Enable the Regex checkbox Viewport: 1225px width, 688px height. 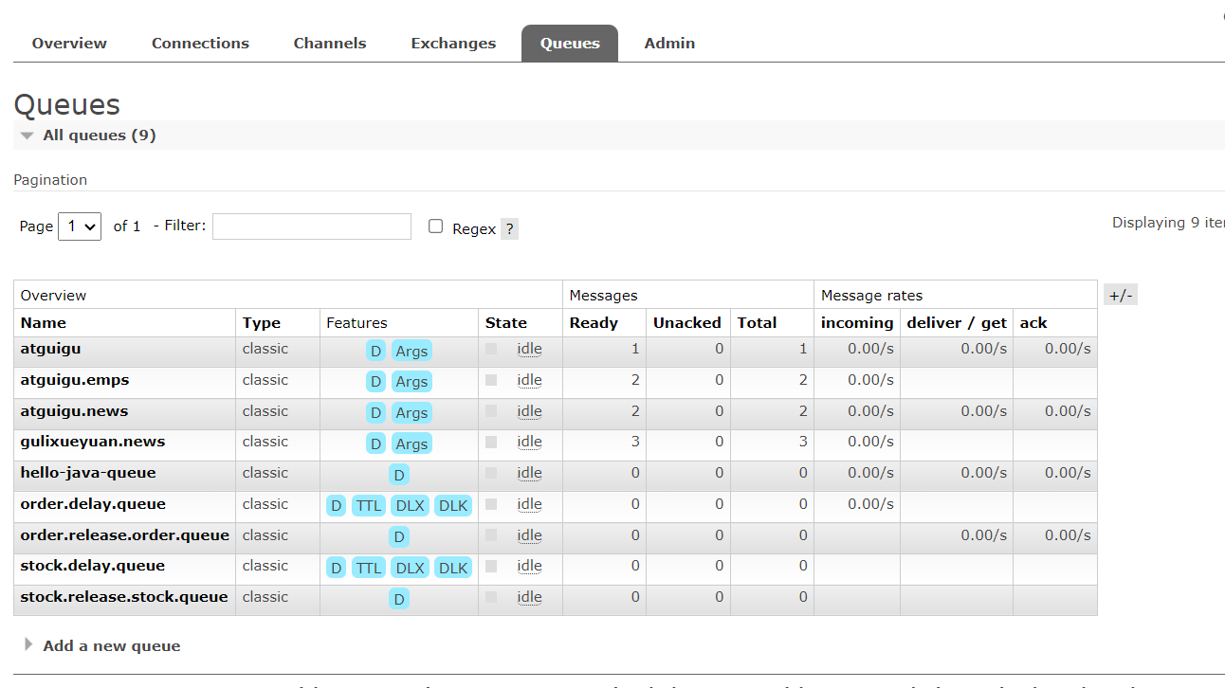[x=435, y=226]
